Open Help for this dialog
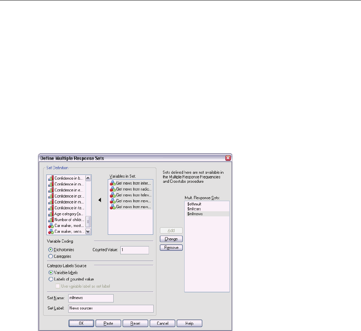 coord(189,323)
